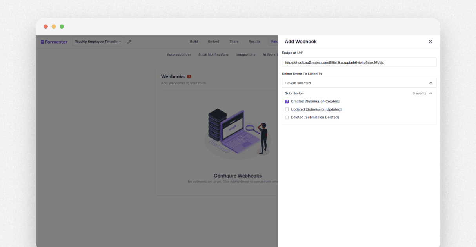
Task: Enable the Deleted [Submission.Deleted] event
Action: coord(287,117)
